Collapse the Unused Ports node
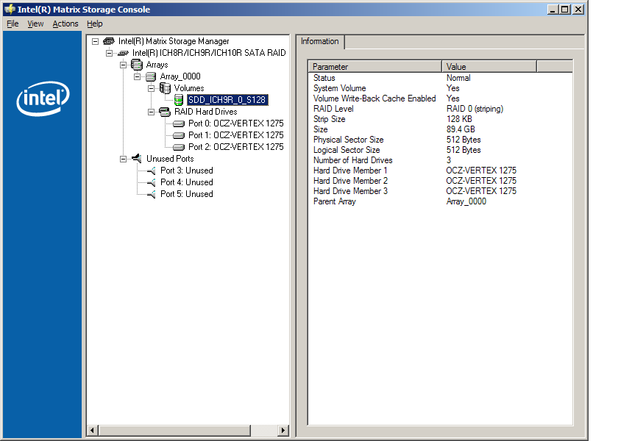 point(123,159)
